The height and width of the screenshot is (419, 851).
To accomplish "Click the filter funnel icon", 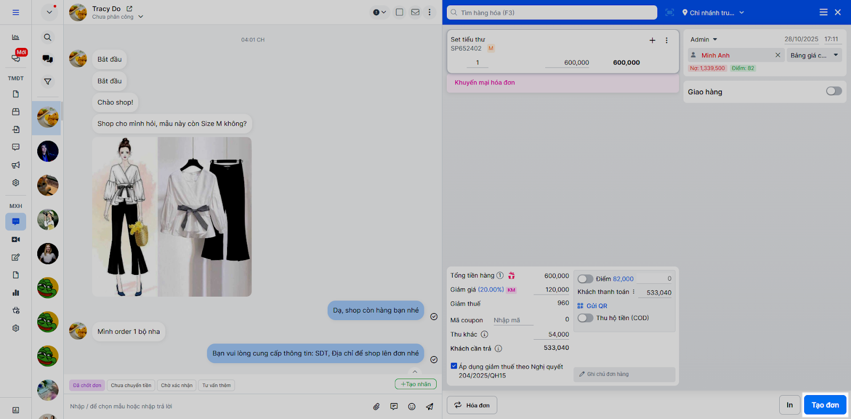I will click(x=47, y=81).
